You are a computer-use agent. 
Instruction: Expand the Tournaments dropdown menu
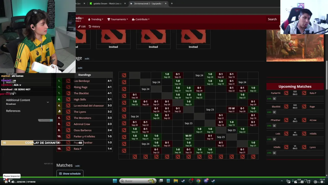point(117,19)
